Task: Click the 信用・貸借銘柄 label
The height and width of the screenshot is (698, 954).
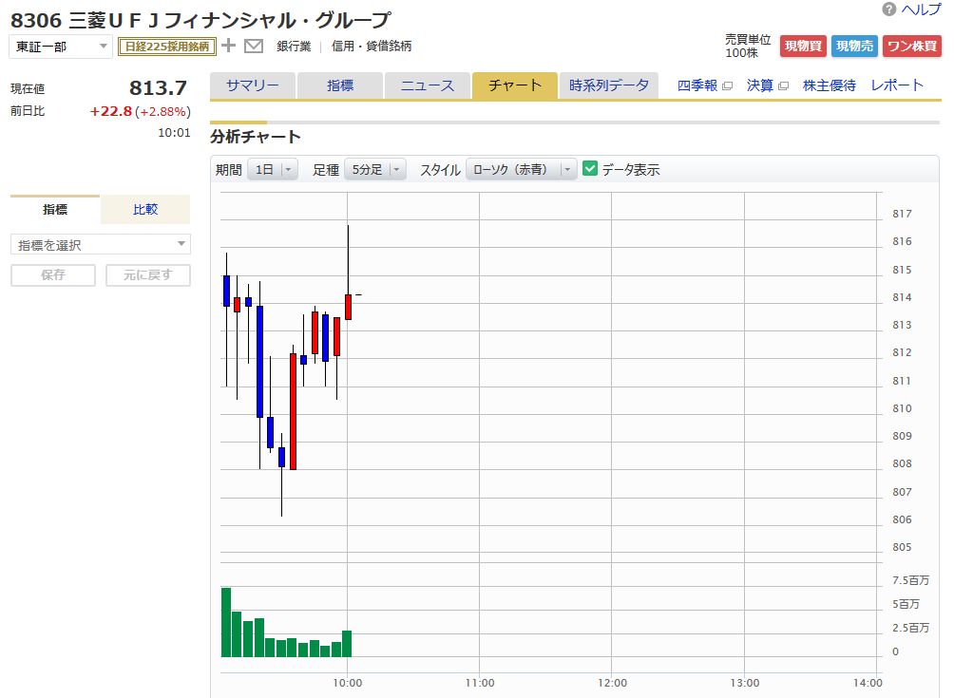Action: click(x=372, y=47)
